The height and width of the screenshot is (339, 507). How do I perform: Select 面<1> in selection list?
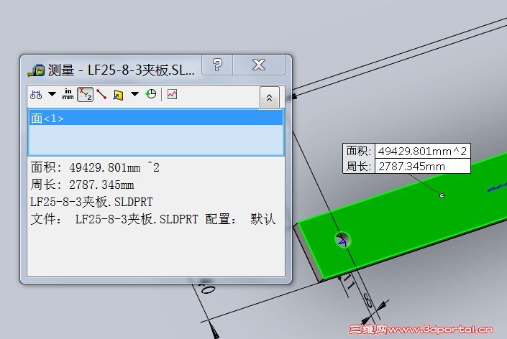click(156, 119)
